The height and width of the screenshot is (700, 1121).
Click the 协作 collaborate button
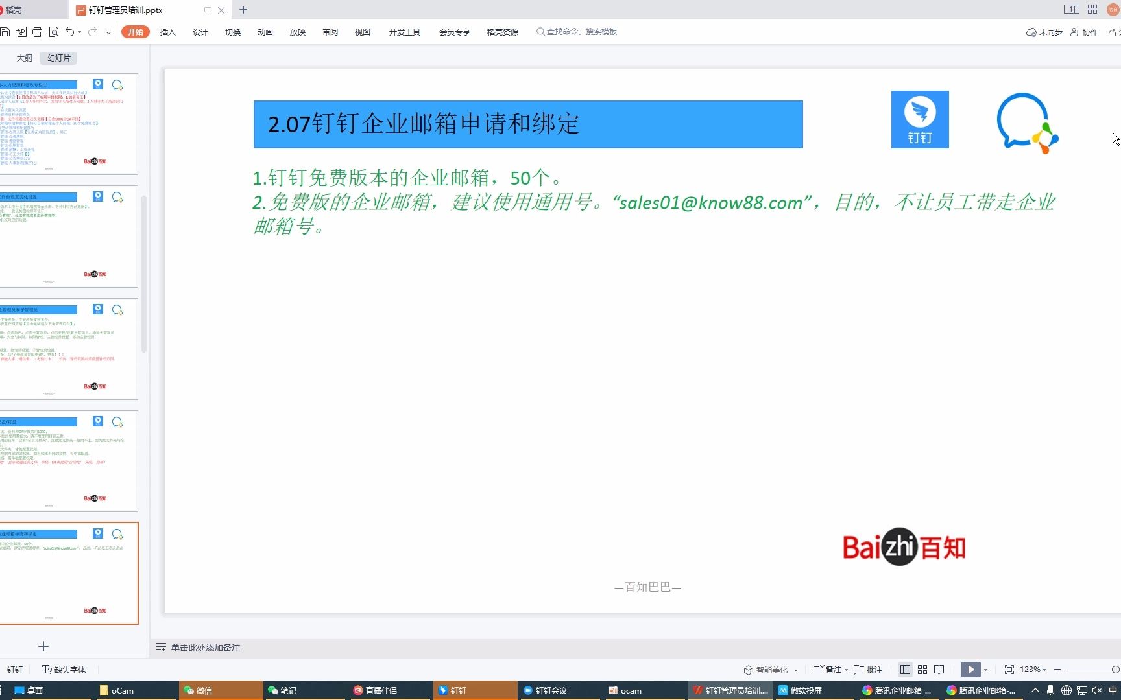point(1089,31)
